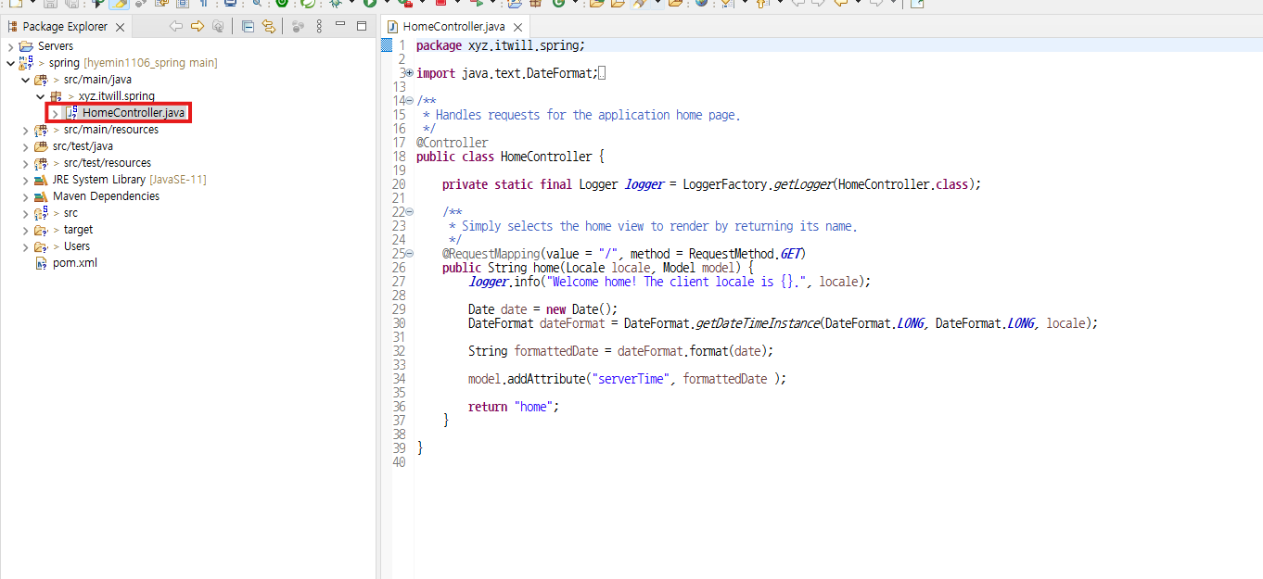Click 'LoggerFactory' in the logger declaration

pyautogui.click(x=725, y=184)
